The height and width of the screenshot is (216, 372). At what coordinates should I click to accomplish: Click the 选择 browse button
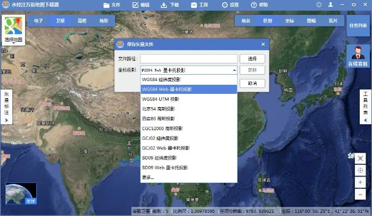click(x=252, y=59)
